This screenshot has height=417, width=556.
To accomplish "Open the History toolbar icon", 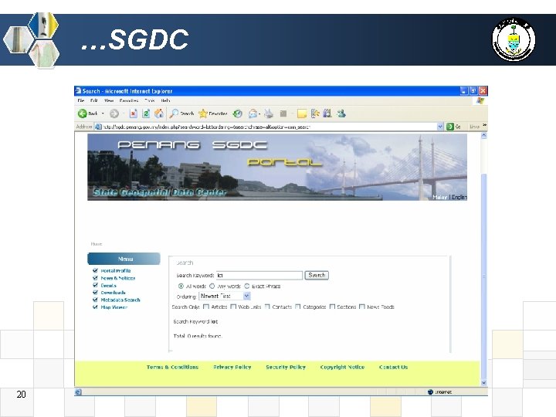I will pos(238,114).
